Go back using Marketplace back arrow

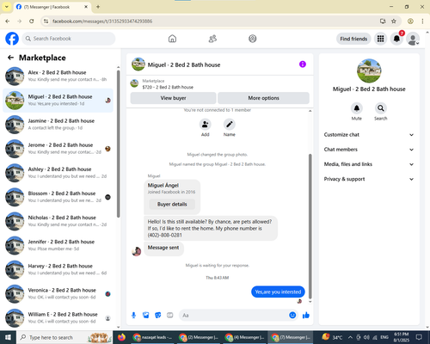10,58
